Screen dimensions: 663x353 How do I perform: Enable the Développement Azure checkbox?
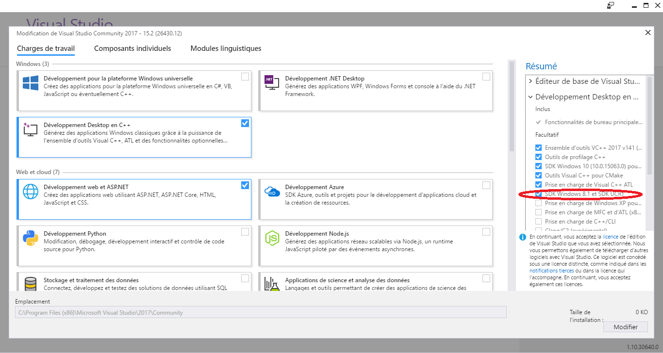[486, 185]
